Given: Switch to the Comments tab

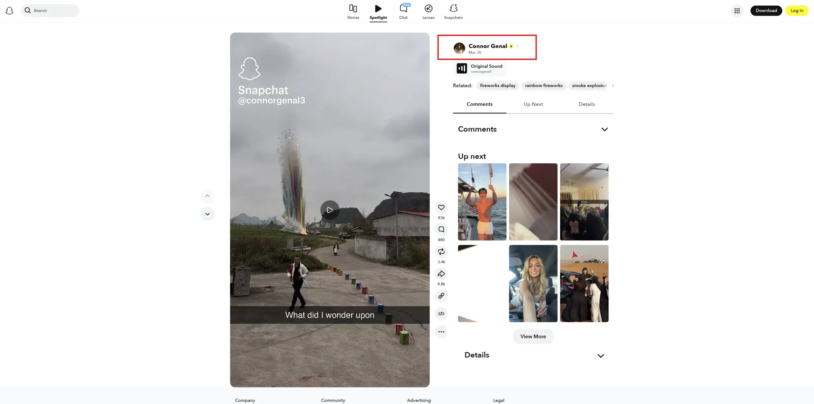Looking at the screenshot, I should [479, 104].
